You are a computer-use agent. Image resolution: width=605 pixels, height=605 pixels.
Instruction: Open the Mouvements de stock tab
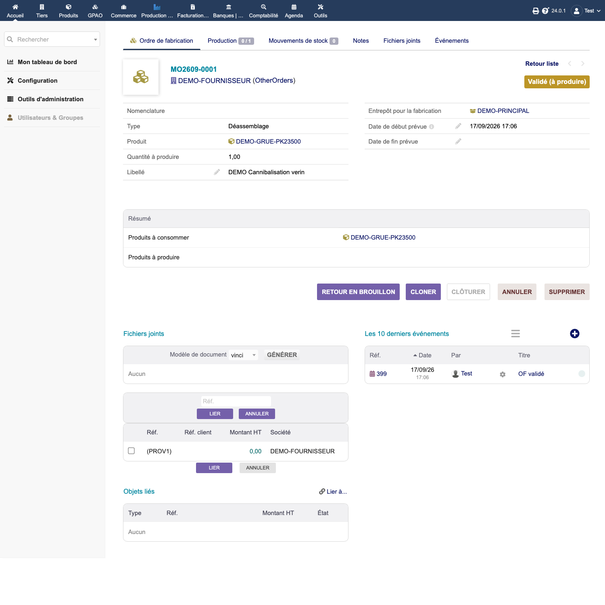pos(303,41)
